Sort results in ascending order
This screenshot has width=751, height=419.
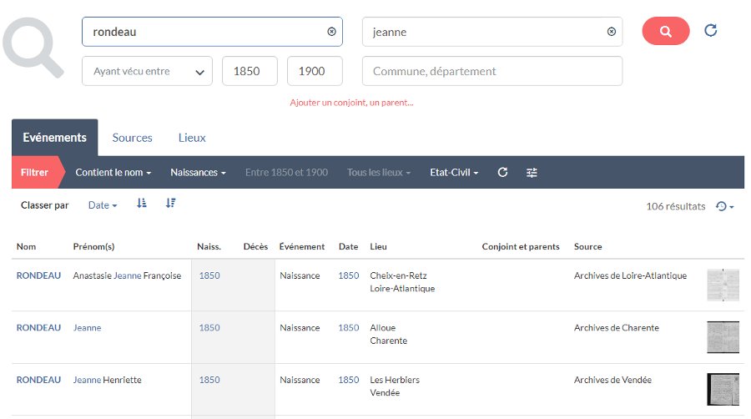point(142,204)
